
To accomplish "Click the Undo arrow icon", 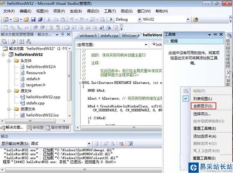I will (72, 19).
